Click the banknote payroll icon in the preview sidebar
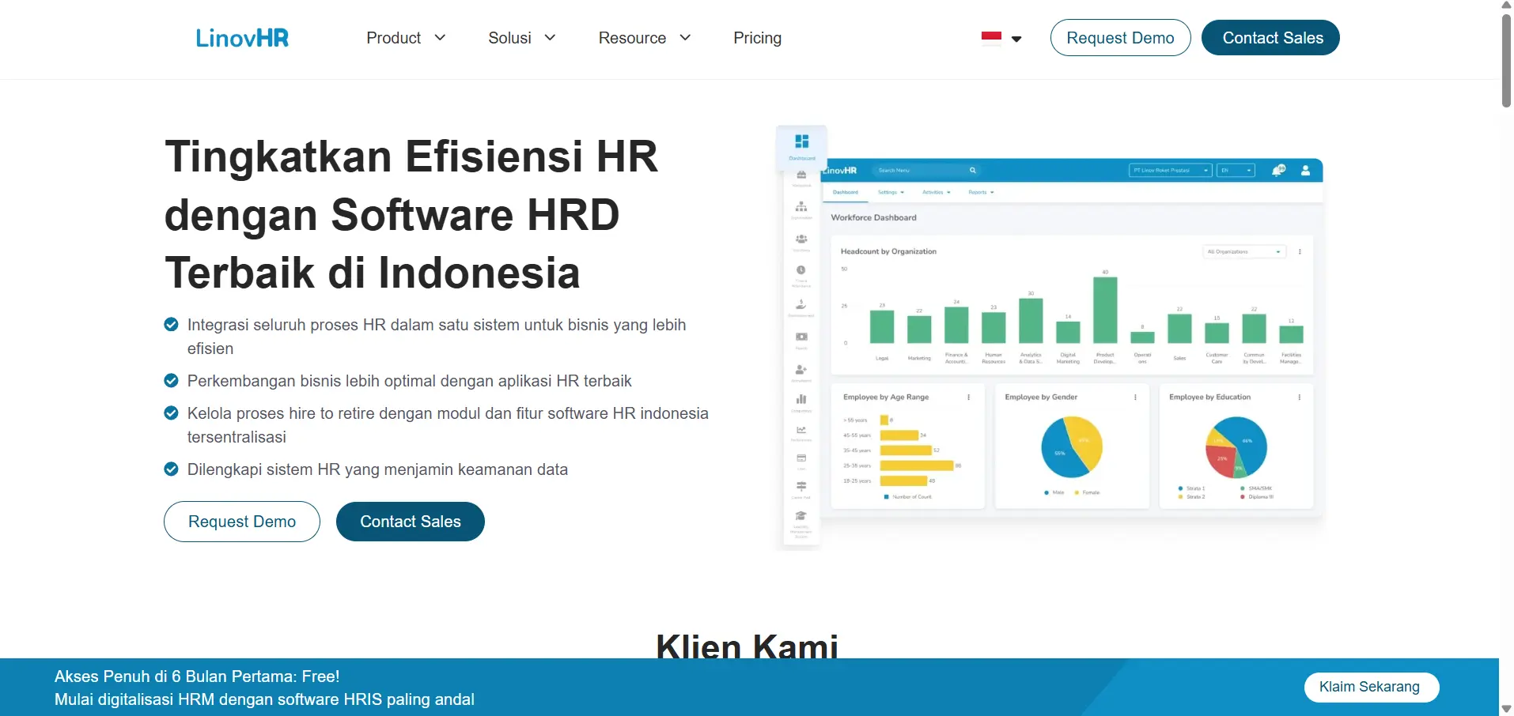1514x716 pixels. (x=801, y=337)
